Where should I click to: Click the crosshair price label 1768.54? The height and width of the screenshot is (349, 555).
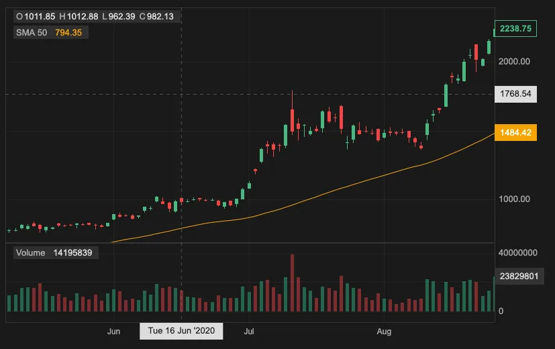tap(515, 94)
